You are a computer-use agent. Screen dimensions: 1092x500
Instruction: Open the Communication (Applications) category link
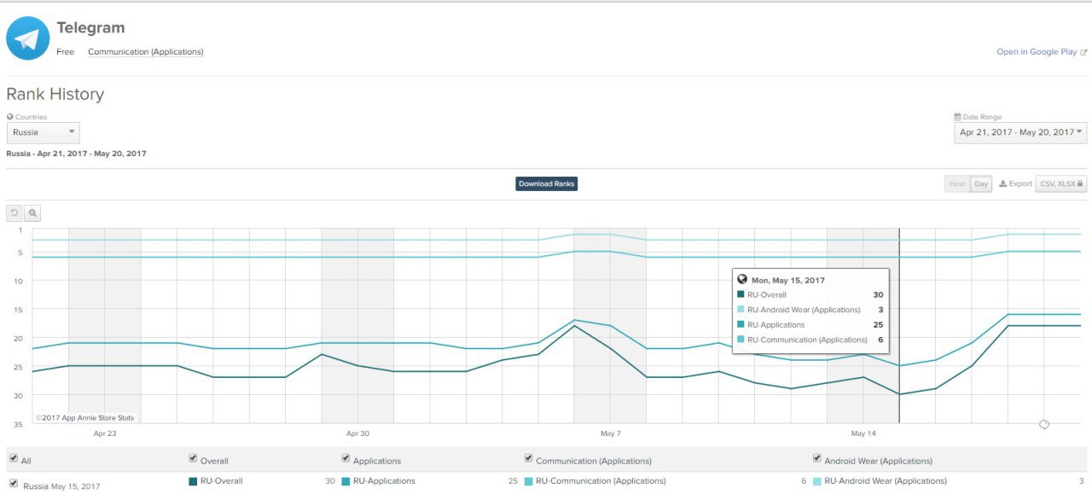pos(146,52)
